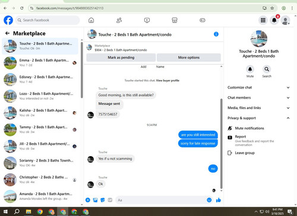Click the conversation information icon
The image size is (297, 216).
(x=216, y=34)
